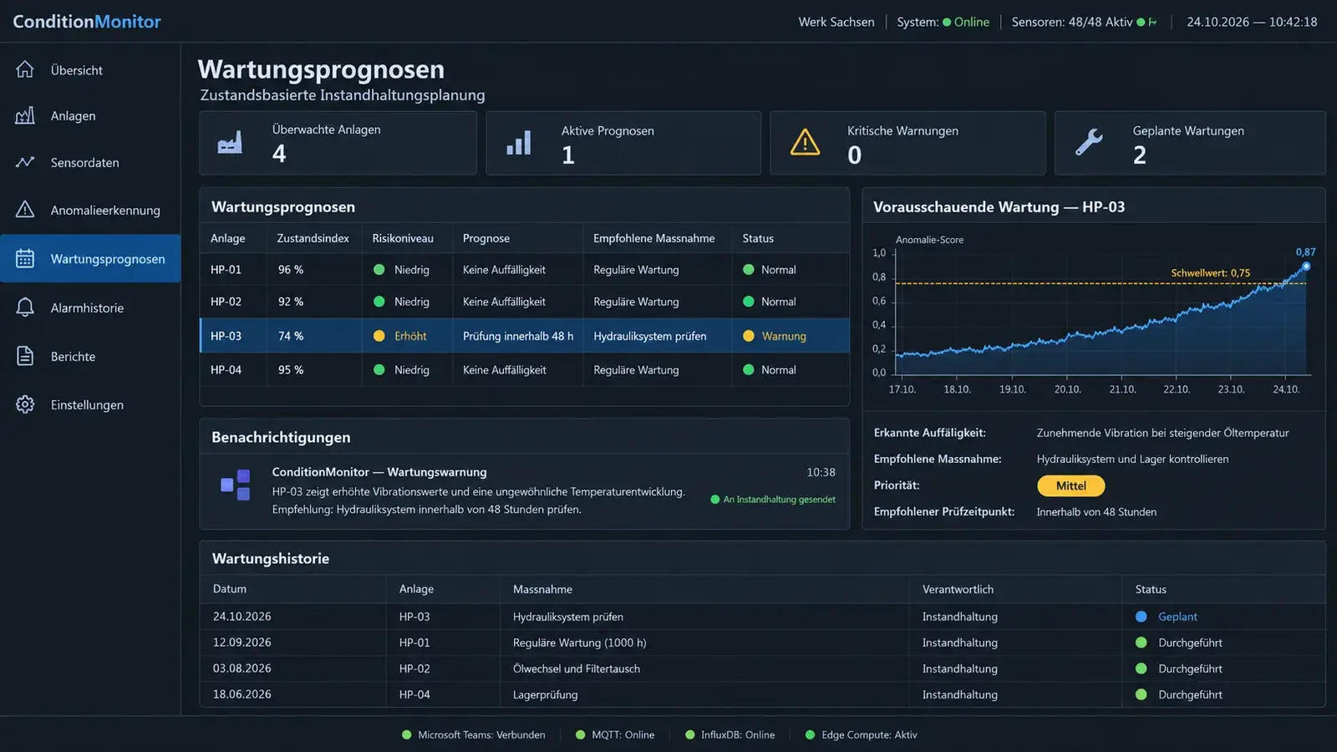Viewport: 1337px width, 752px height.
Task: Click 'Prüfung innerhalb 48 h' forecast cell
Action: tap(518, 336)
